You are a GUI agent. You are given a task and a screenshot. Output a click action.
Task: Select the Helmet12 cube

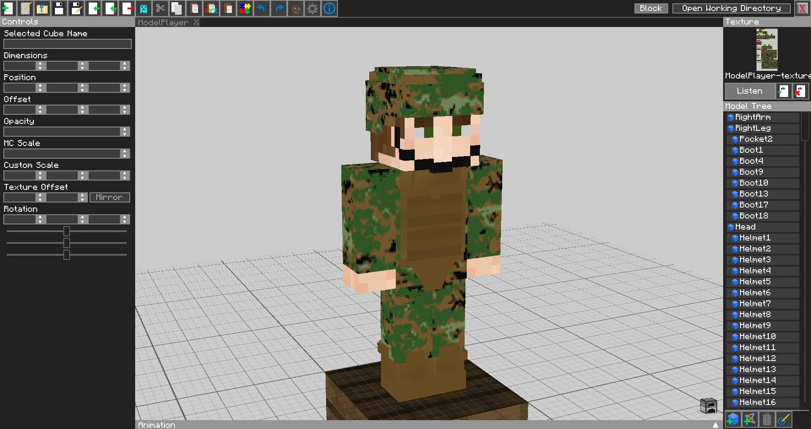tap(763, 358)
